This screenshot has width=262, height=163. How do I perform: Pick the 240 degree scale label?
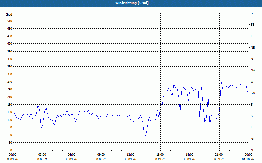tap(10, 89)
